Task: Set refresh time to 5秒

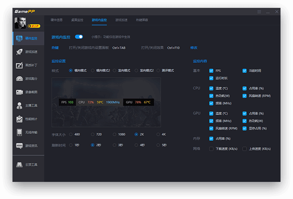Action: tap(158, 145)
